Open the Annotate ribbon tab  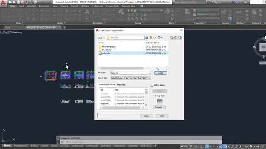click(x=32, y=6)
